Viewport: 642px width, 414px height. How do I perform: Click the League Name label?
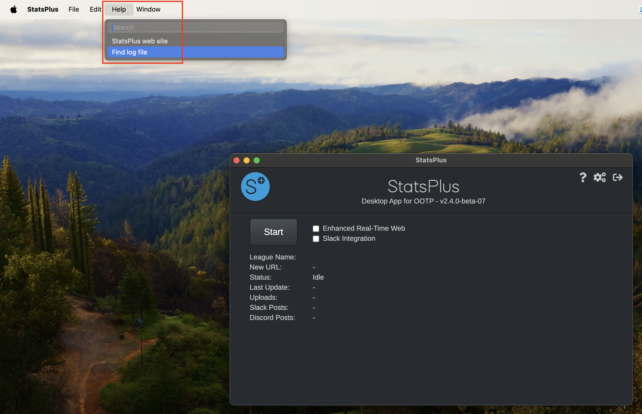[x=273, y=257]
